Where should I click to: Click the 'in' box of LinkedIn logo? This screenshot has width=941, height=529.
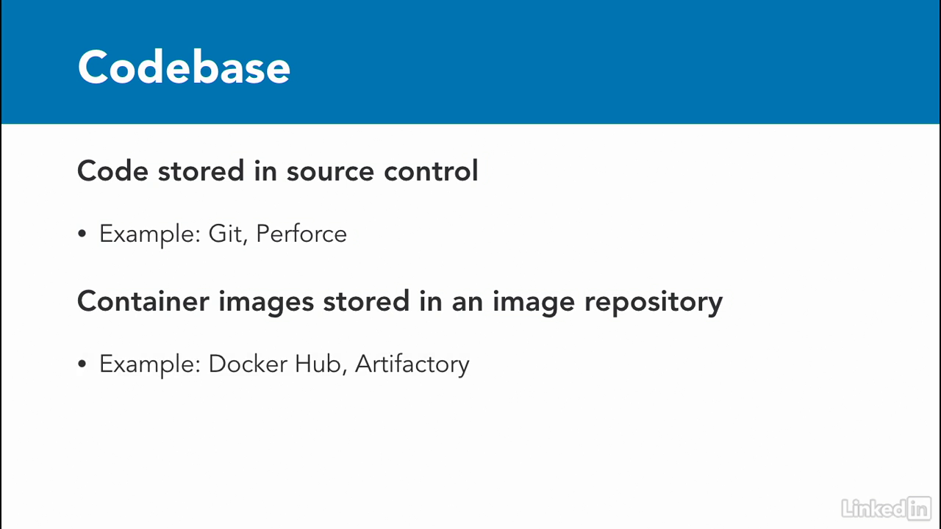click(920, 508)
